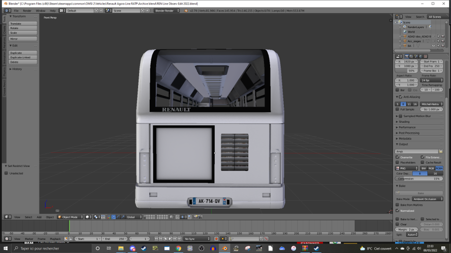The image size is (451, 253).
Task: Click the info editor type icon
Action: click(x=7, y=11)
